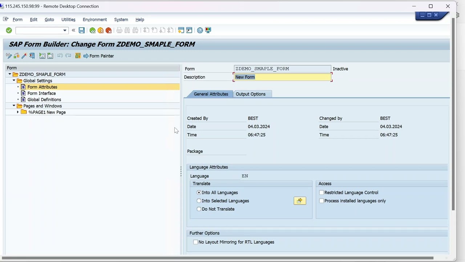Open Customize Local Layout monitor icon
This screenshot has width=465, height=262.
tap(208, 31)
